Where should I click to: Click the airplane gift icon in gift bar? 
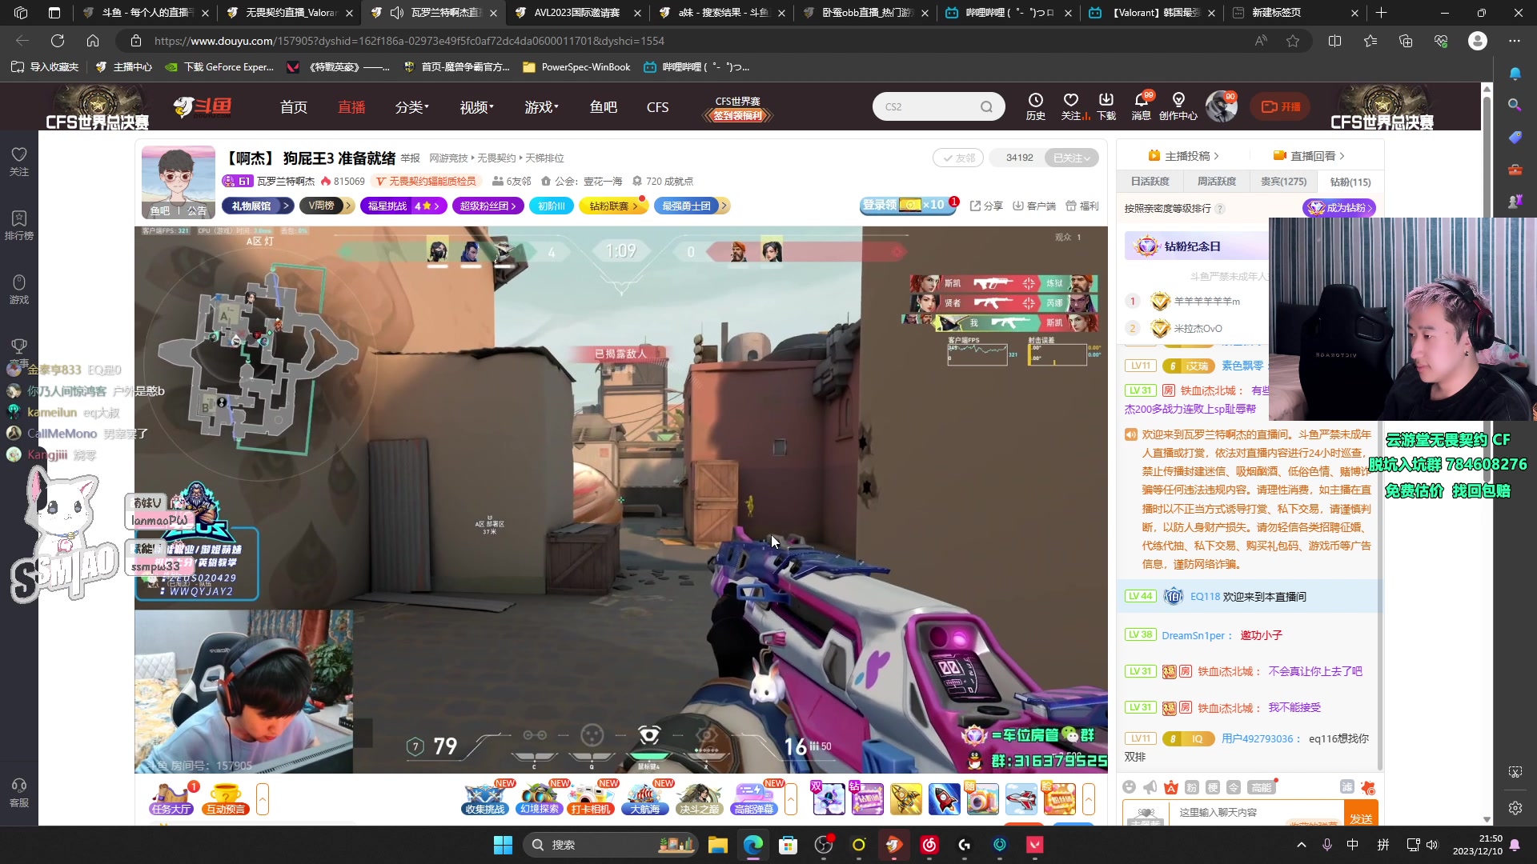tap(1021, 799)
